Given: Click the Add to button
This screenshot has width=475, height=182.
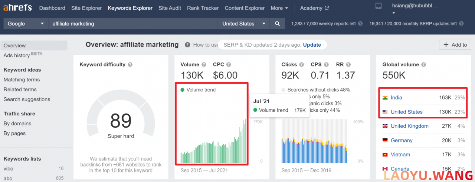Looking at the screenshot, I should pyautogui.click(x=455, y=45).
